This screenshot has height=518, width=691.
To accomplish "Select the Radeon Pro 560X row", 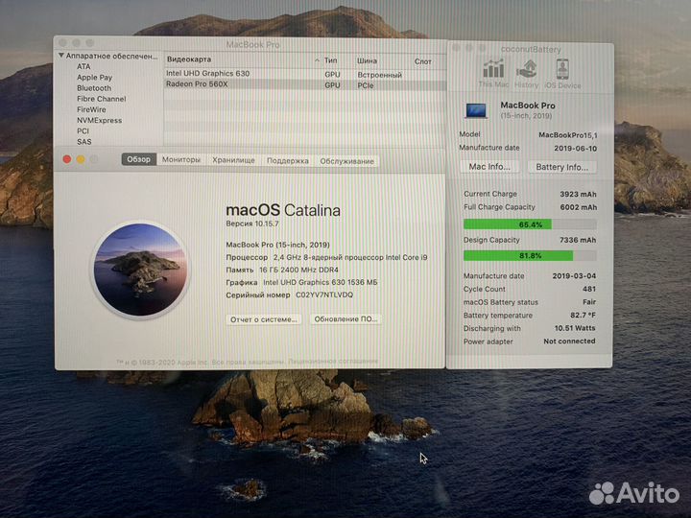I will point(305,84).
